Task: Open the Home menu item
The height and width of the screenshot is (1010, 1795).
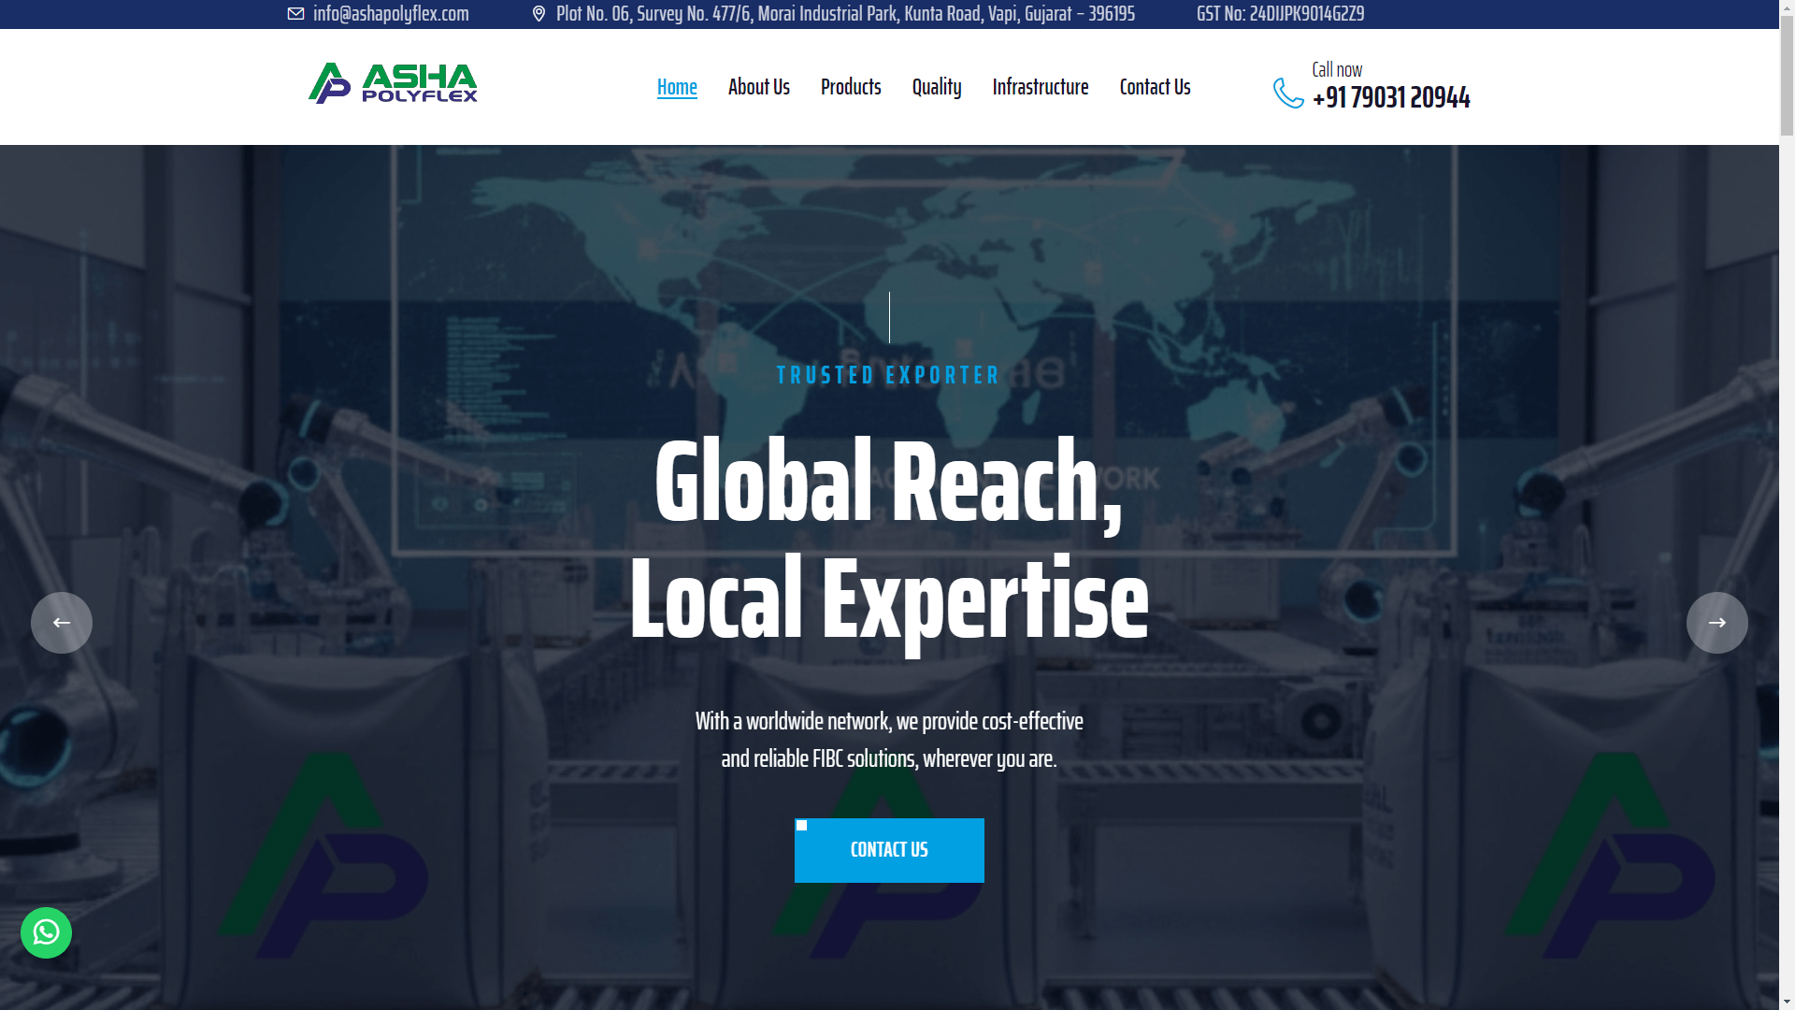Action: click(677, 87)
